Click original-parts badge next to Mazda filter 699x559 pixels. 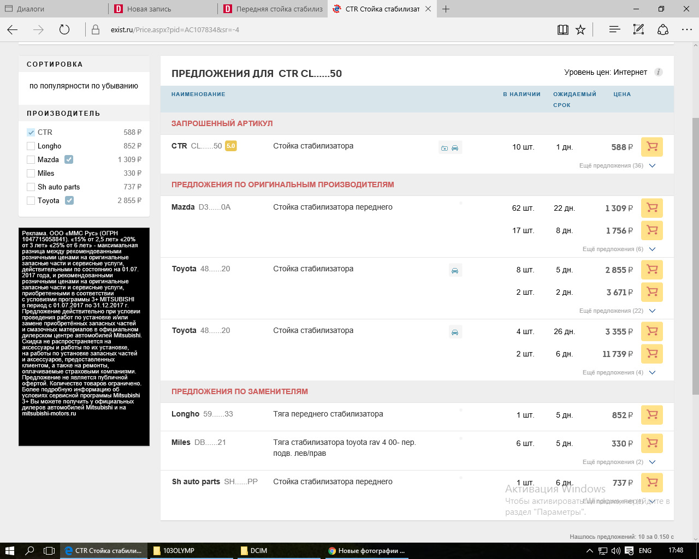(x=69, y=159)
